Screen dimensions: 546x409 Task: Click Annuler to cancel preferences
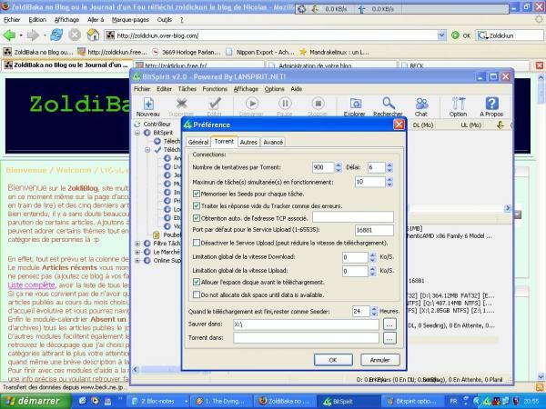tap(379, 360)
